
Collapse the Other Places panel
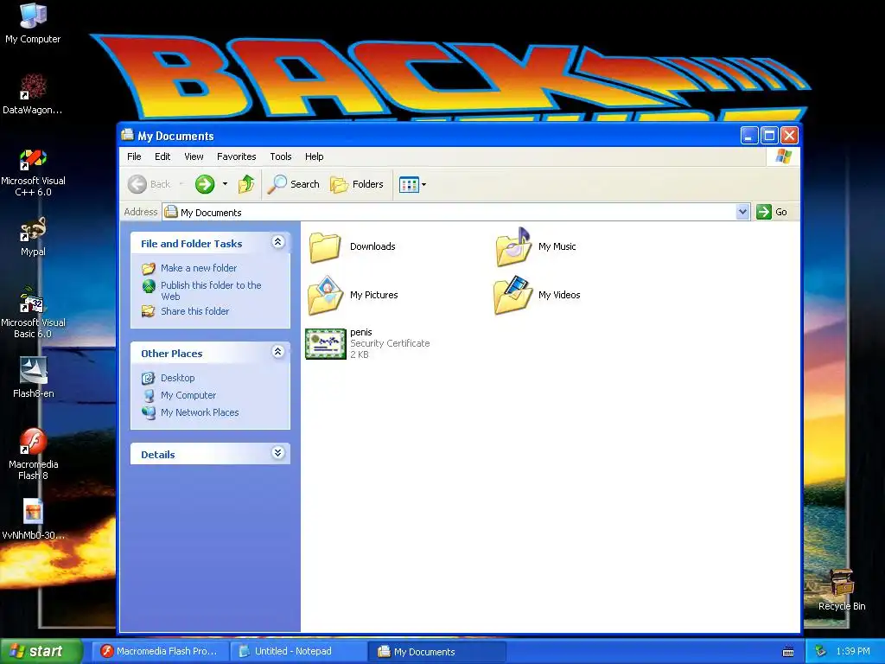pyautogui.click(x=277, y=352)
